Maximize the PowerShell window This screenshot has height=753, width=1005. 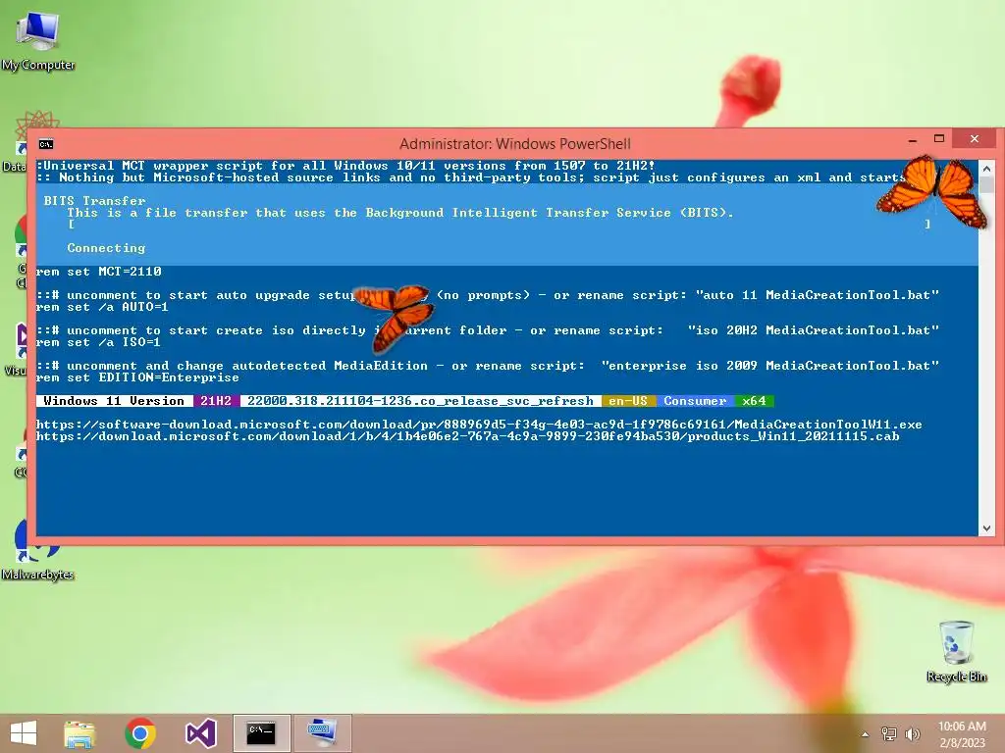pos(939,139)
